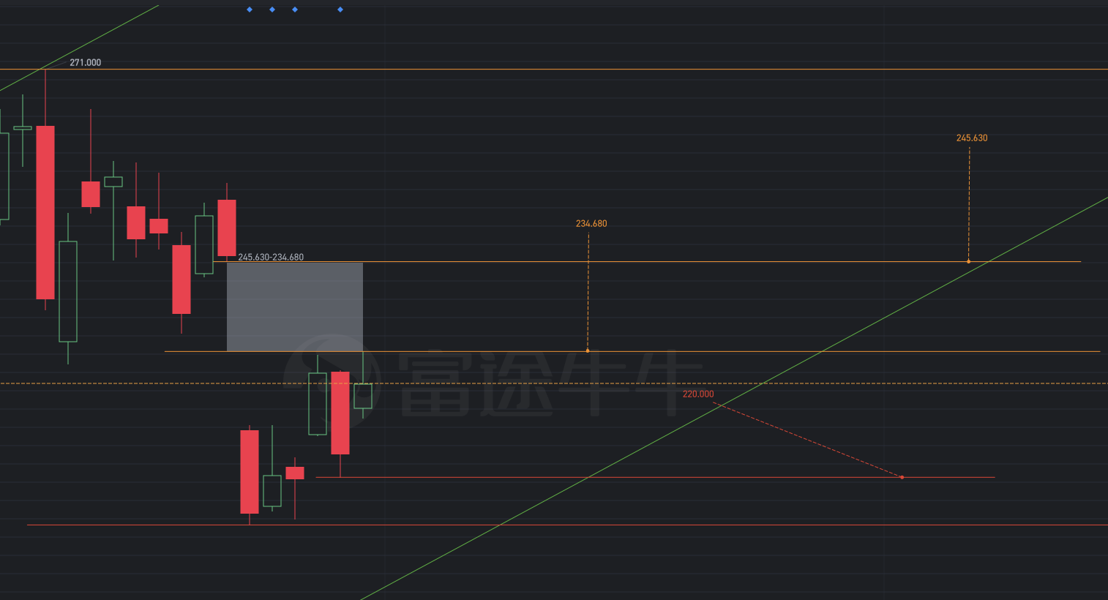Select the 245.630-234.680 range label
This screenshot has width=1108, height=600.
pos(271,258)
